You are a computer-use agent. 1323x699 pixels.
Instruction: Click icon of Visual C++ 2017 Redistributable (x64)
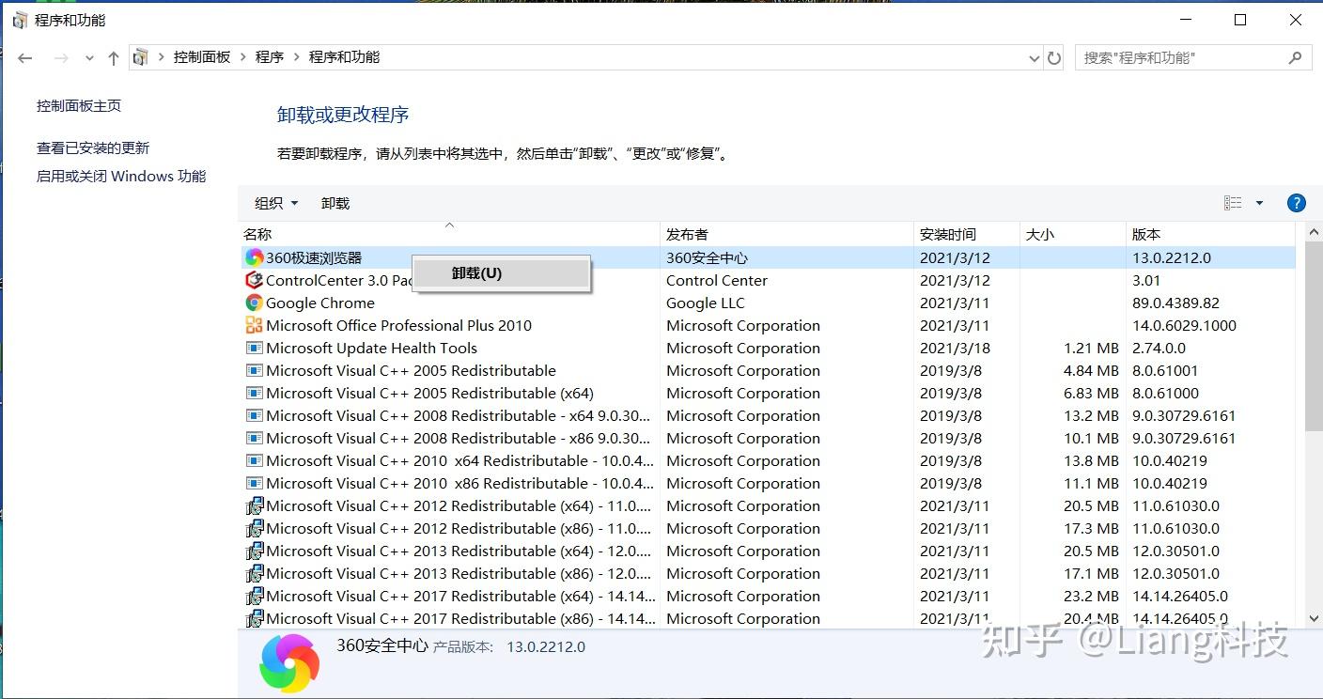254,596
